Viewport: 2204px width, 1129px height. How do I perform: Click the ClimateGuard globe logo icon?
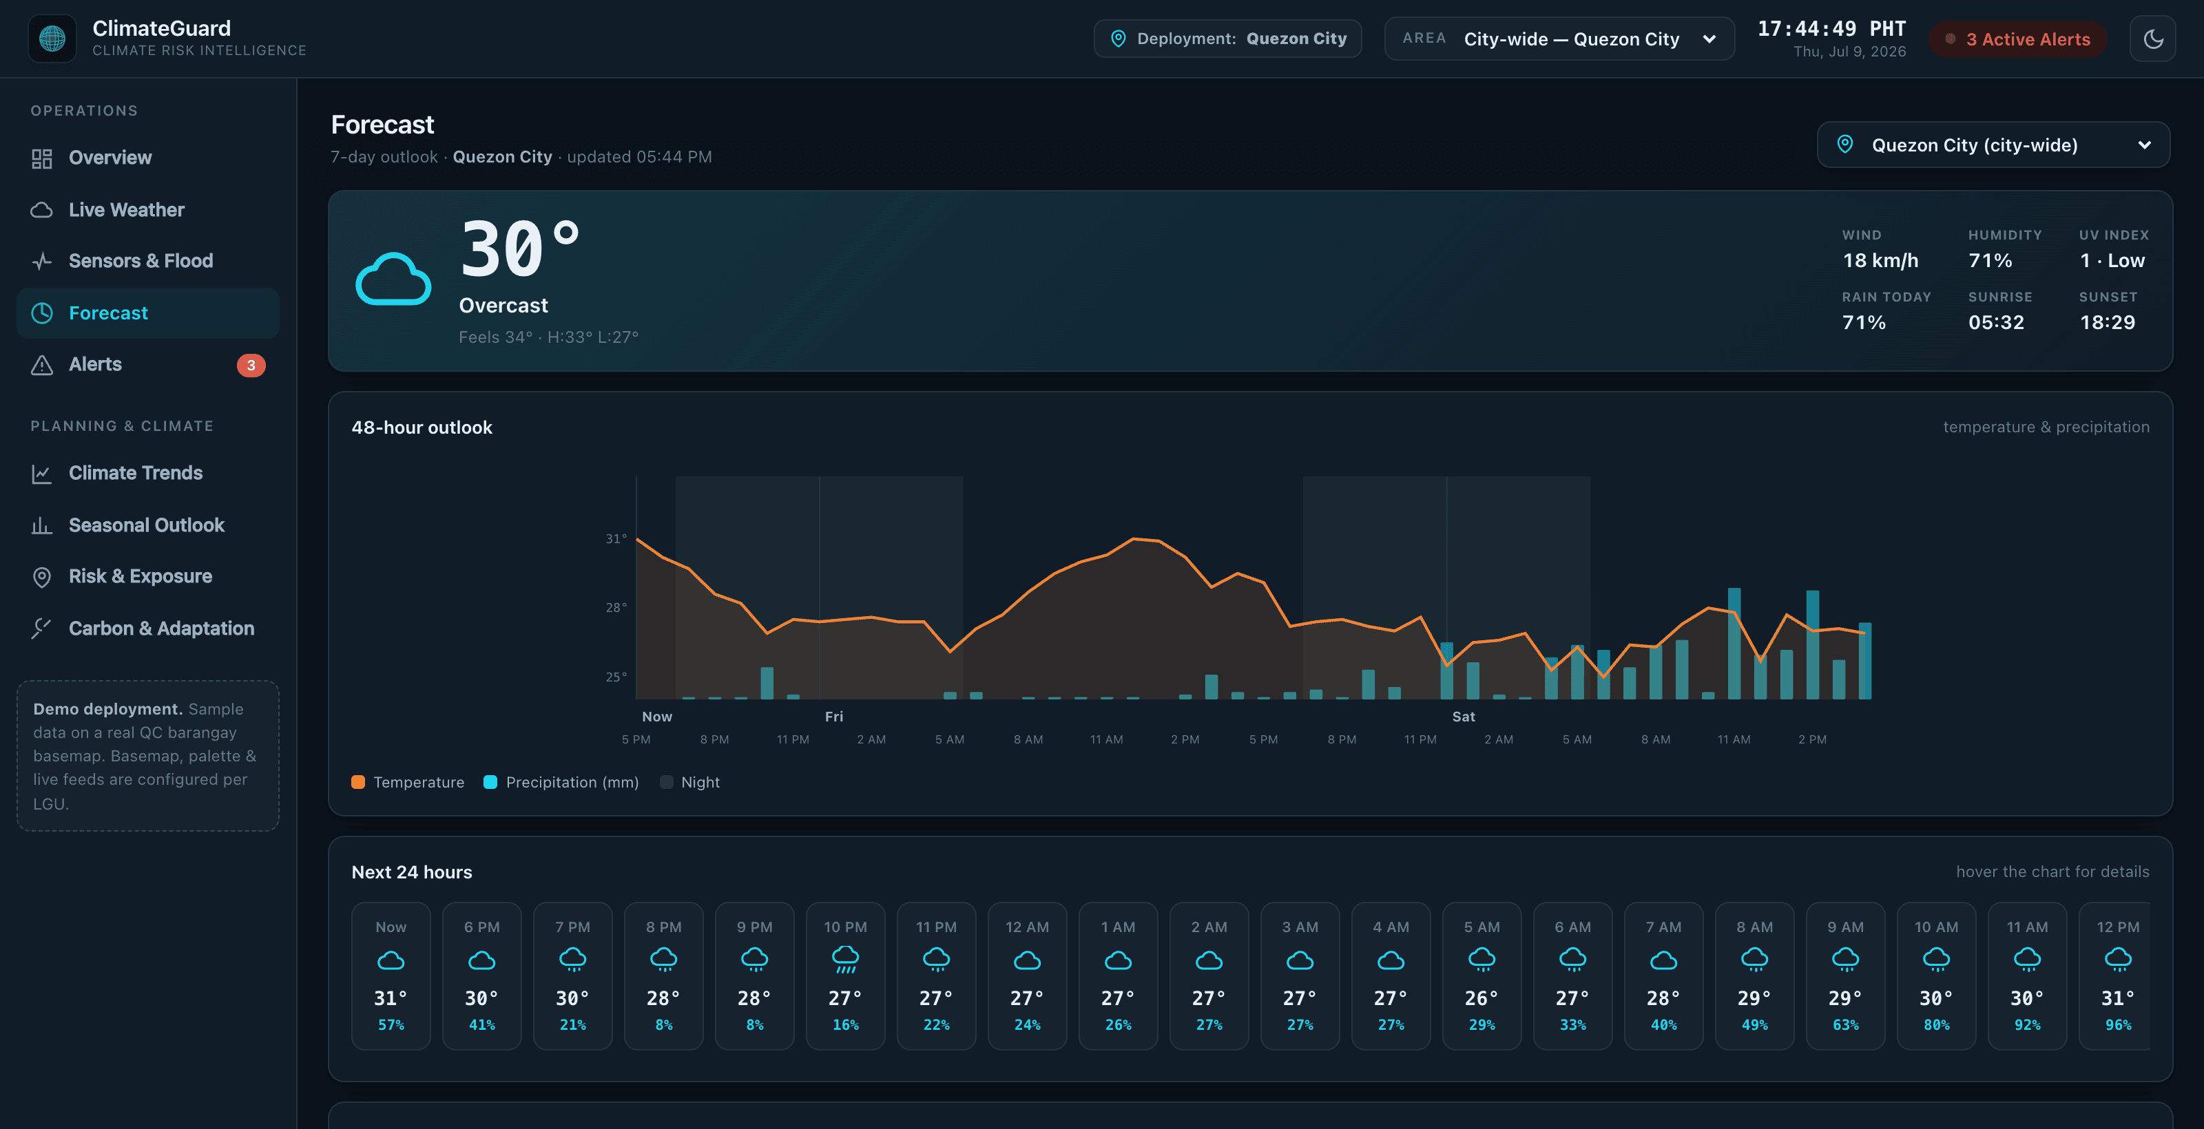pyautogui.click(x=52, y=39)
